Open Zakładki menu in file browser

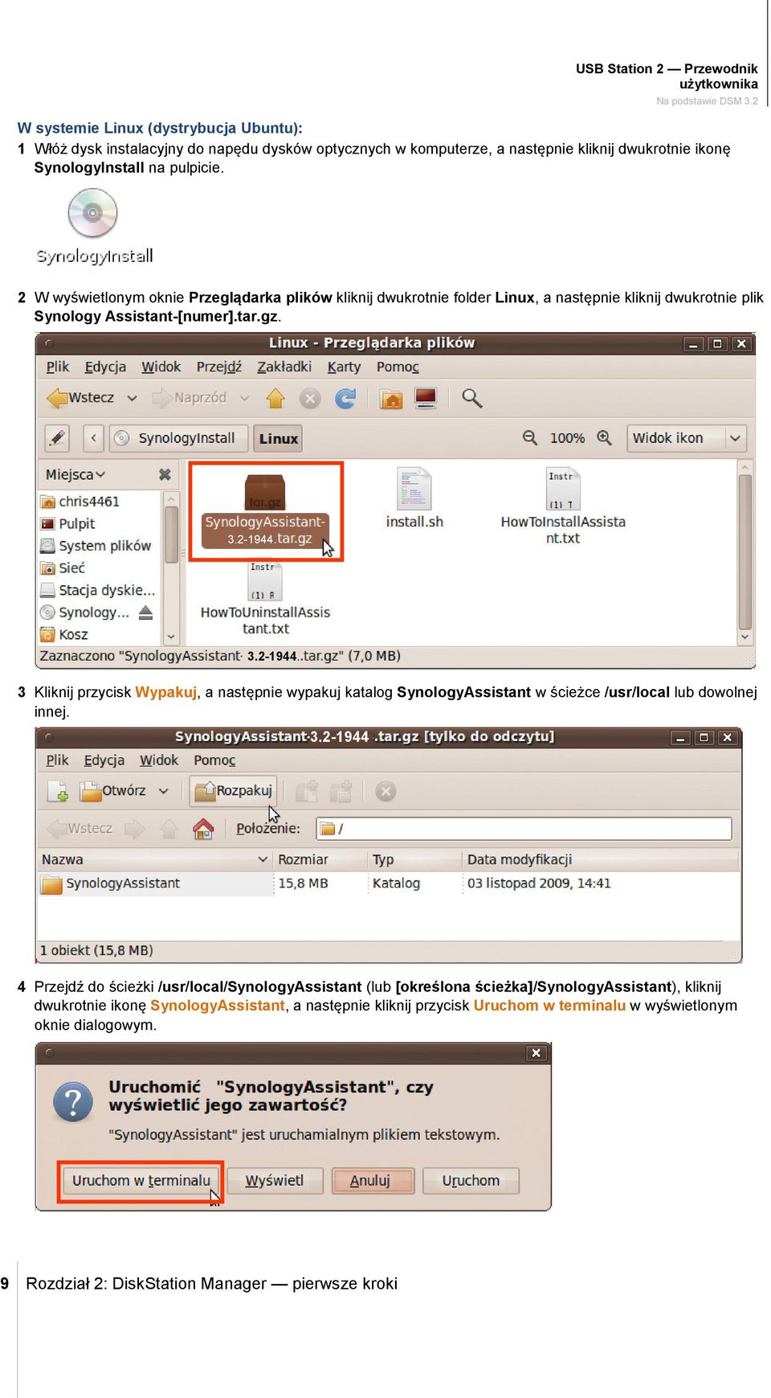click(x=284, y=367)
